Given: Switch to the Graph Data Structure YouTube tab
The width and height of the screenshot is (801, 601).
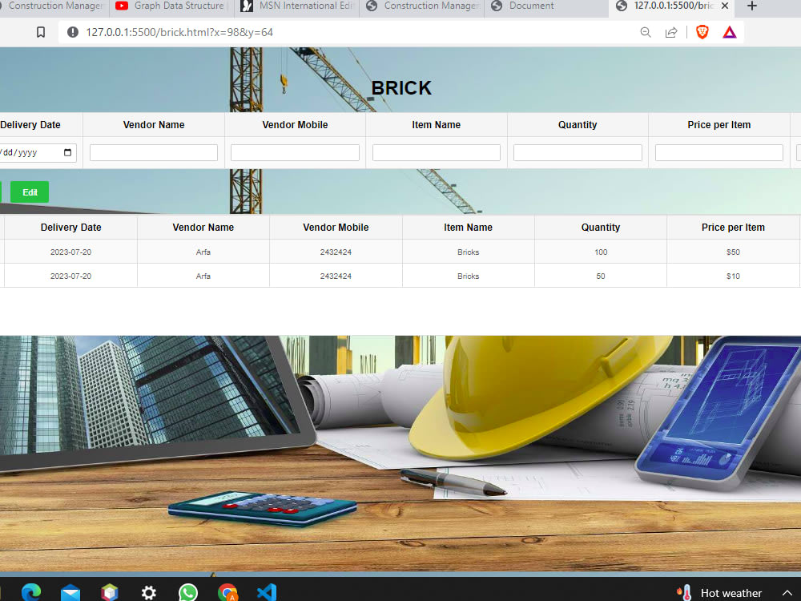Looking at the screenshot, I should click(x=170, y=6).
